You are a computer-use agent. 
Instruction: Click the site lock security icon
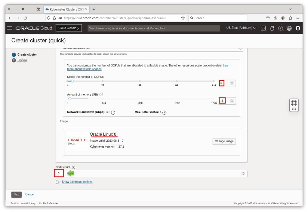[54, 18]
